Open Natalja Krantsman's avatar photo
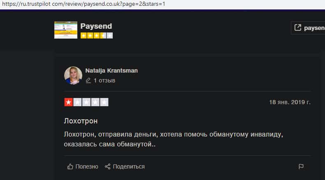 point(73,75)
